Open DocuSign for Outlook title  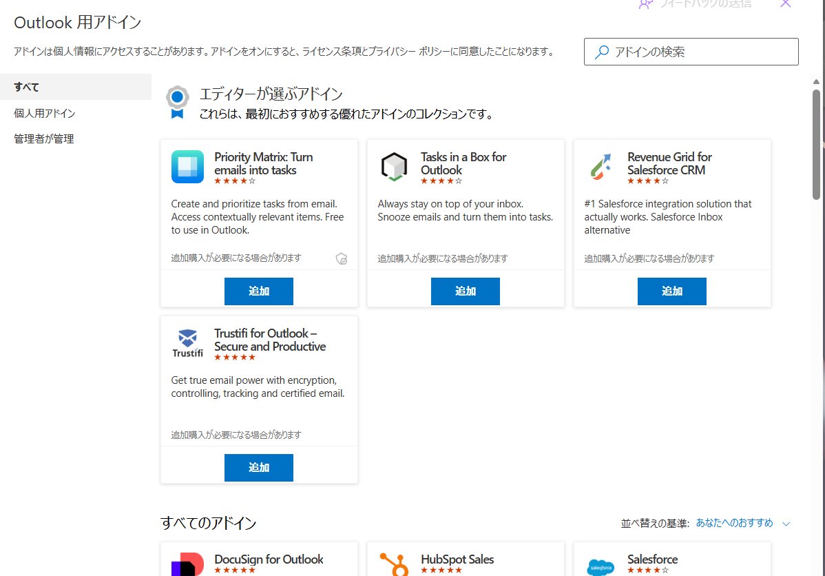pyautogui.click(x=269, y=559)
